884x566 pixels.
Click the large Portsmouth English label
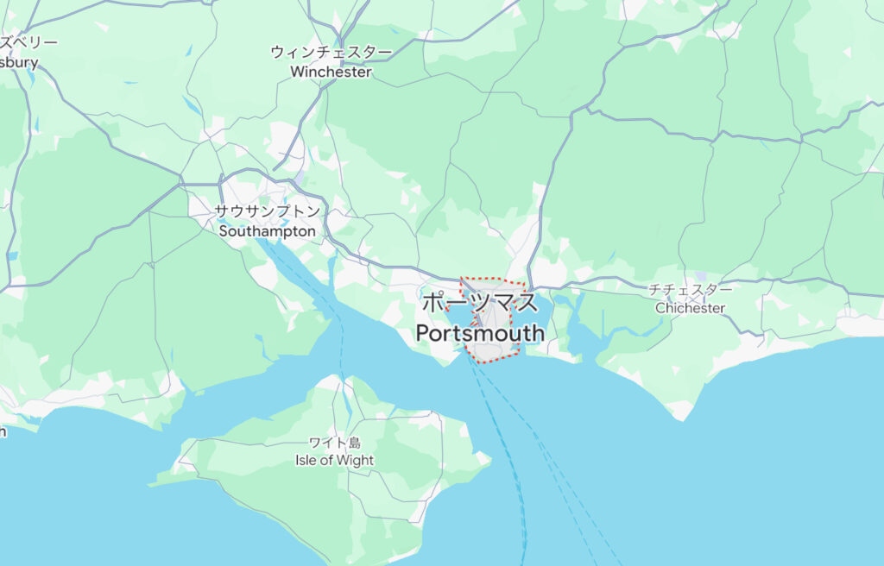480,333
